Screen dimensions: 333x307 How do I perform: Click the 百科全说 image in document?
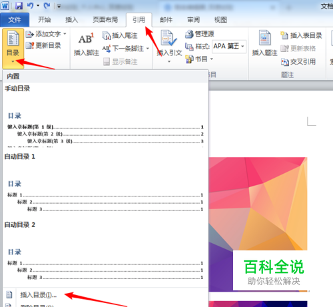point(258,224)
